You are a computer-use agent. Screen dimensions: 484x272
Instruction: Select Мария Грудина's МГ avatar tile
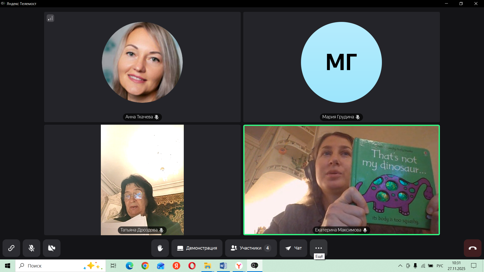point(341,62)
